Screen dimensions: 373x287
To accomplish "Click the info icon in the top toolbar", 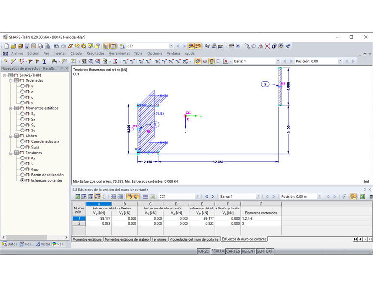I will point(274,46).
